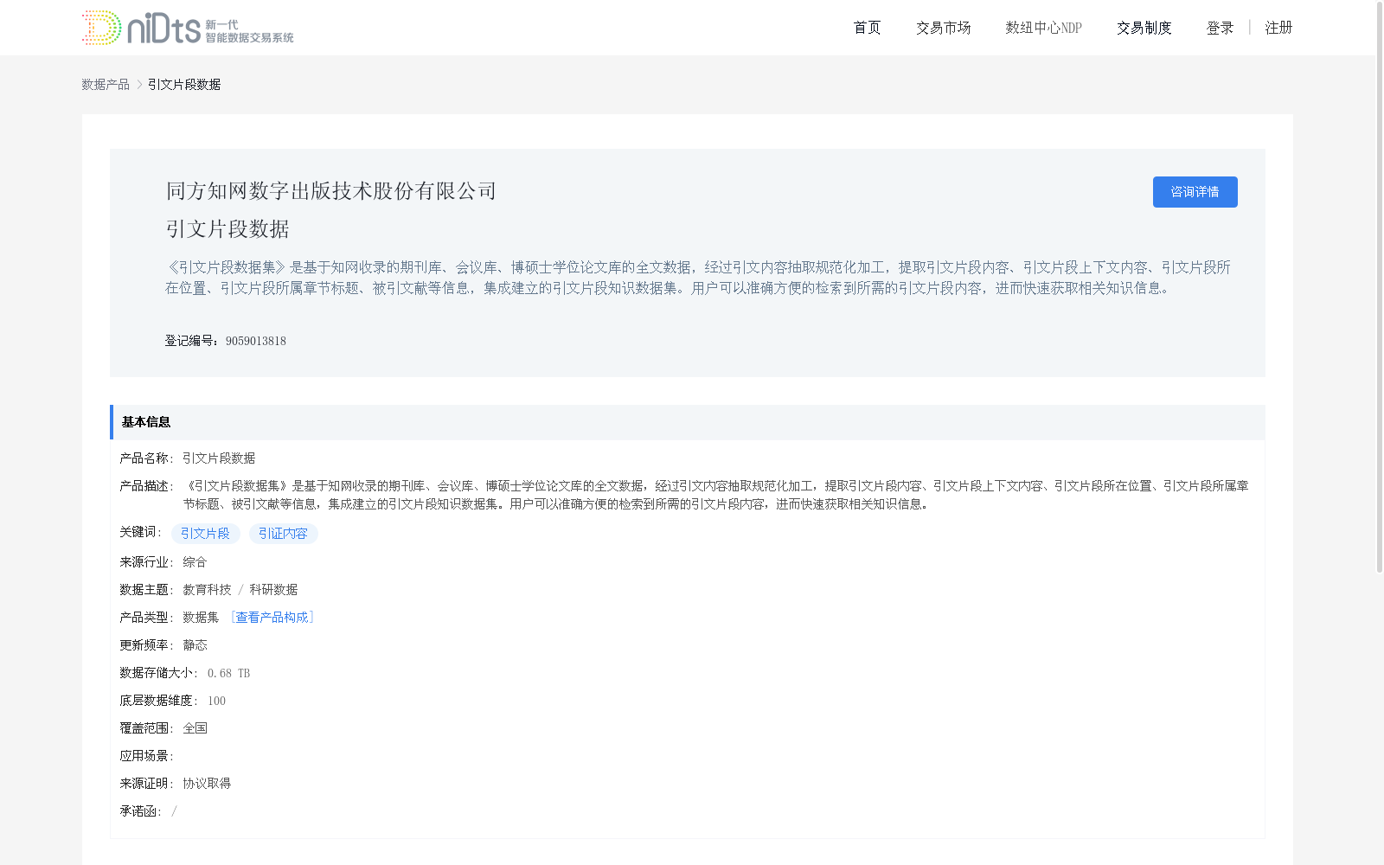Open the 交易制度 menu item
Screen dimensions: 1384x865
tap(1144, 28)
